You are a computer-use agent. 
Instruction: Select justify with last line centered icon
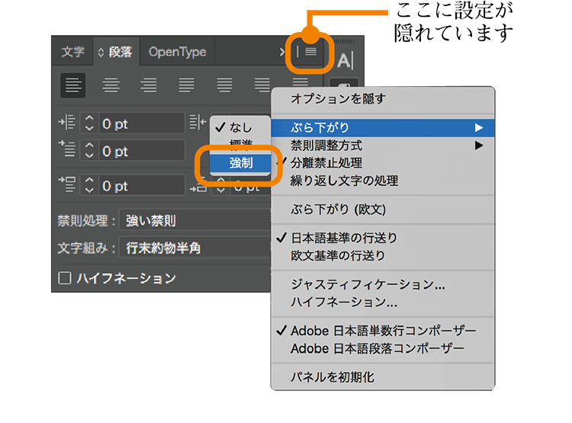tap(224, 85)
